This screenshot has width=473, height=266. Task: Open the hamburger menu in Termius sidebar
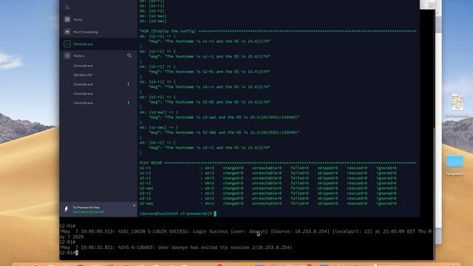[x=67, y=7]
